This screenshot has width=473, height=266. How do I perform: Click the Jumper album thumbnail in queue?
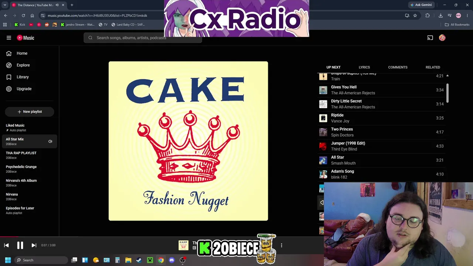[x=323, y=146]
